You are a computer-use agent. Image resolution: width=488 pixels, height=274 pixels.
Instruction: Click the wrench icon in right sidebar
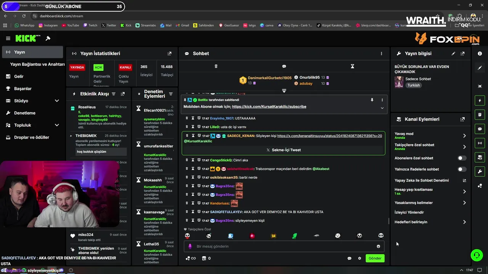[480, 171]
